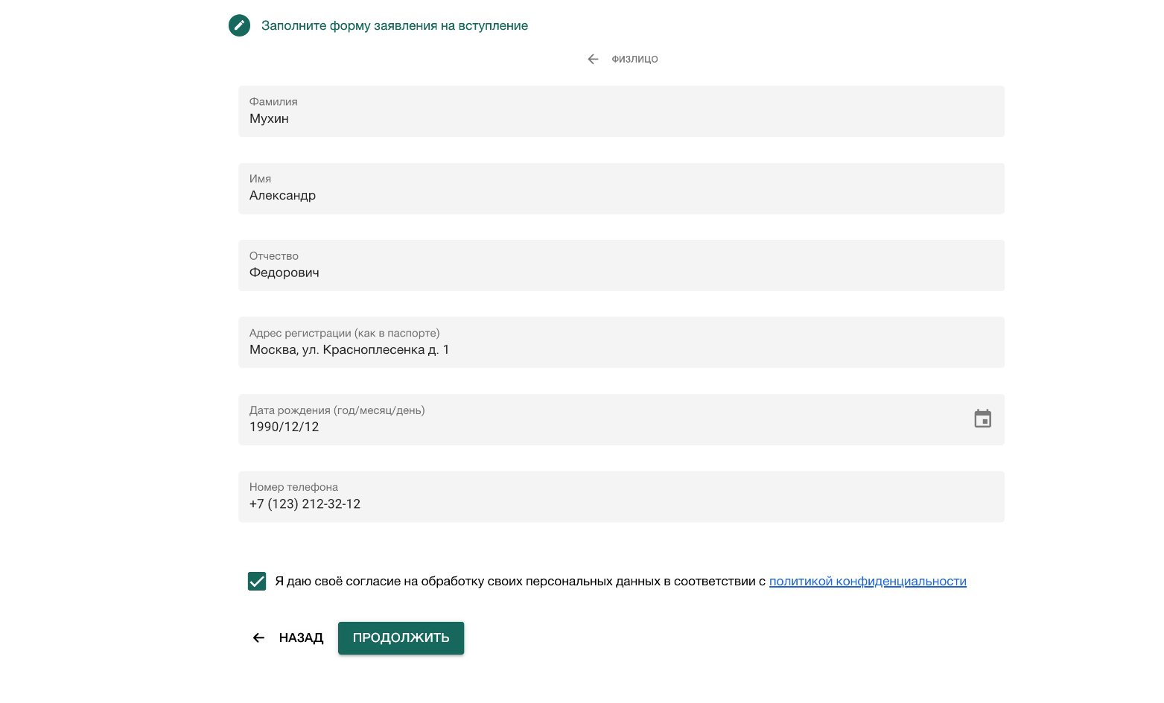1164x703 pixels.
Task: Open the 'политикой конфиденциальности' link
Action: click(x=867, y=581)
